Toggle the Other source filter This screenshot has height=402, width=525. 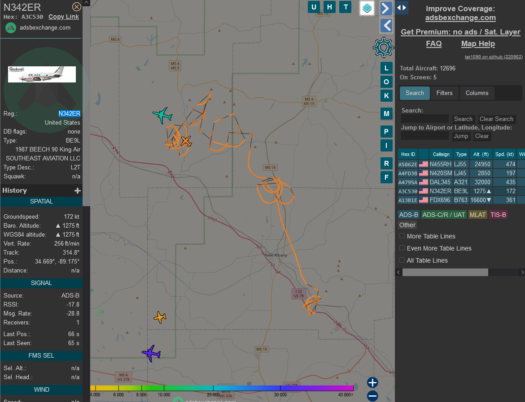coord(407,225)
